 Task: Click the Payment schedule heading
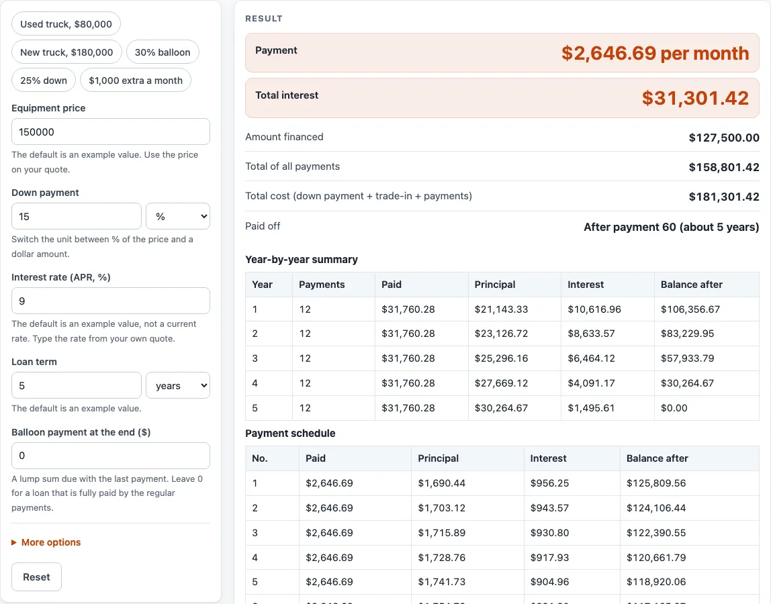click(290, 434)
